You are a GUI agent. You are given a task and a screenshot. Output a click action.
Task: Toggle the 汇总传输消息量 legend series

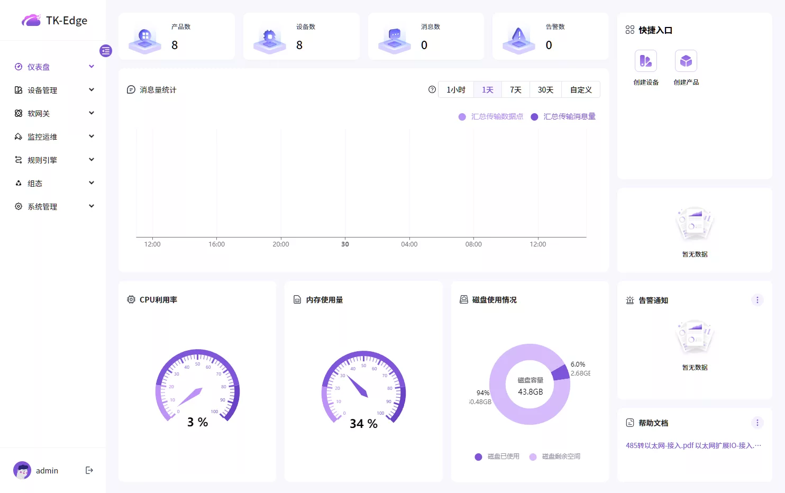563,116
